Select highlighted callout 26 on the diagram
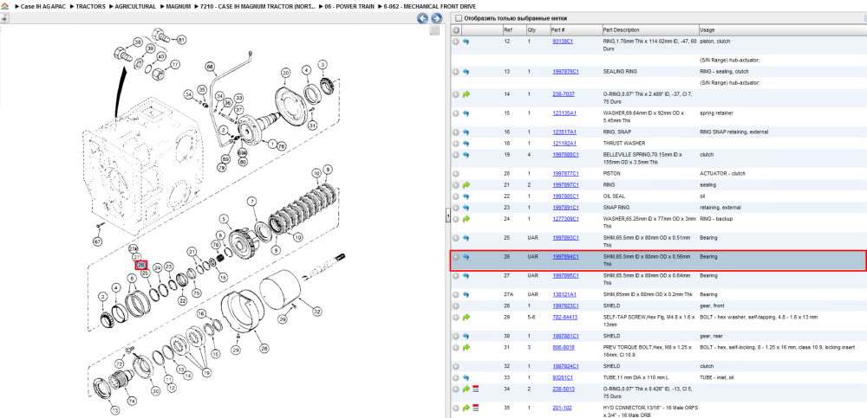The width and height of the screenshot is (867, 418). (141, 265)
